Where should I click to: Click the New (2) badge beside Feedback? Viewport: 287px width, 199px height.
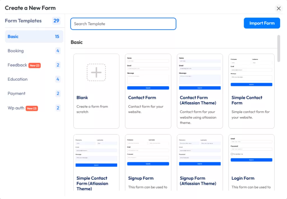34,65
